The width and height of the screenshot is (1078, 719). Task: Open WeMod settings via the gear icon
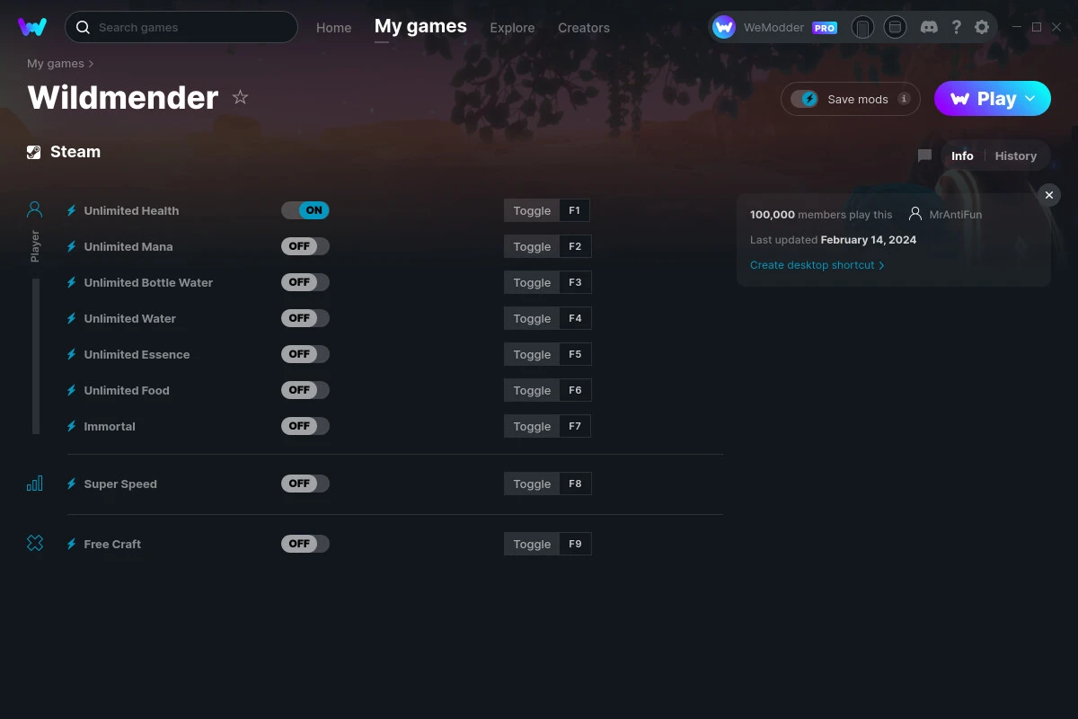point(982,27)
